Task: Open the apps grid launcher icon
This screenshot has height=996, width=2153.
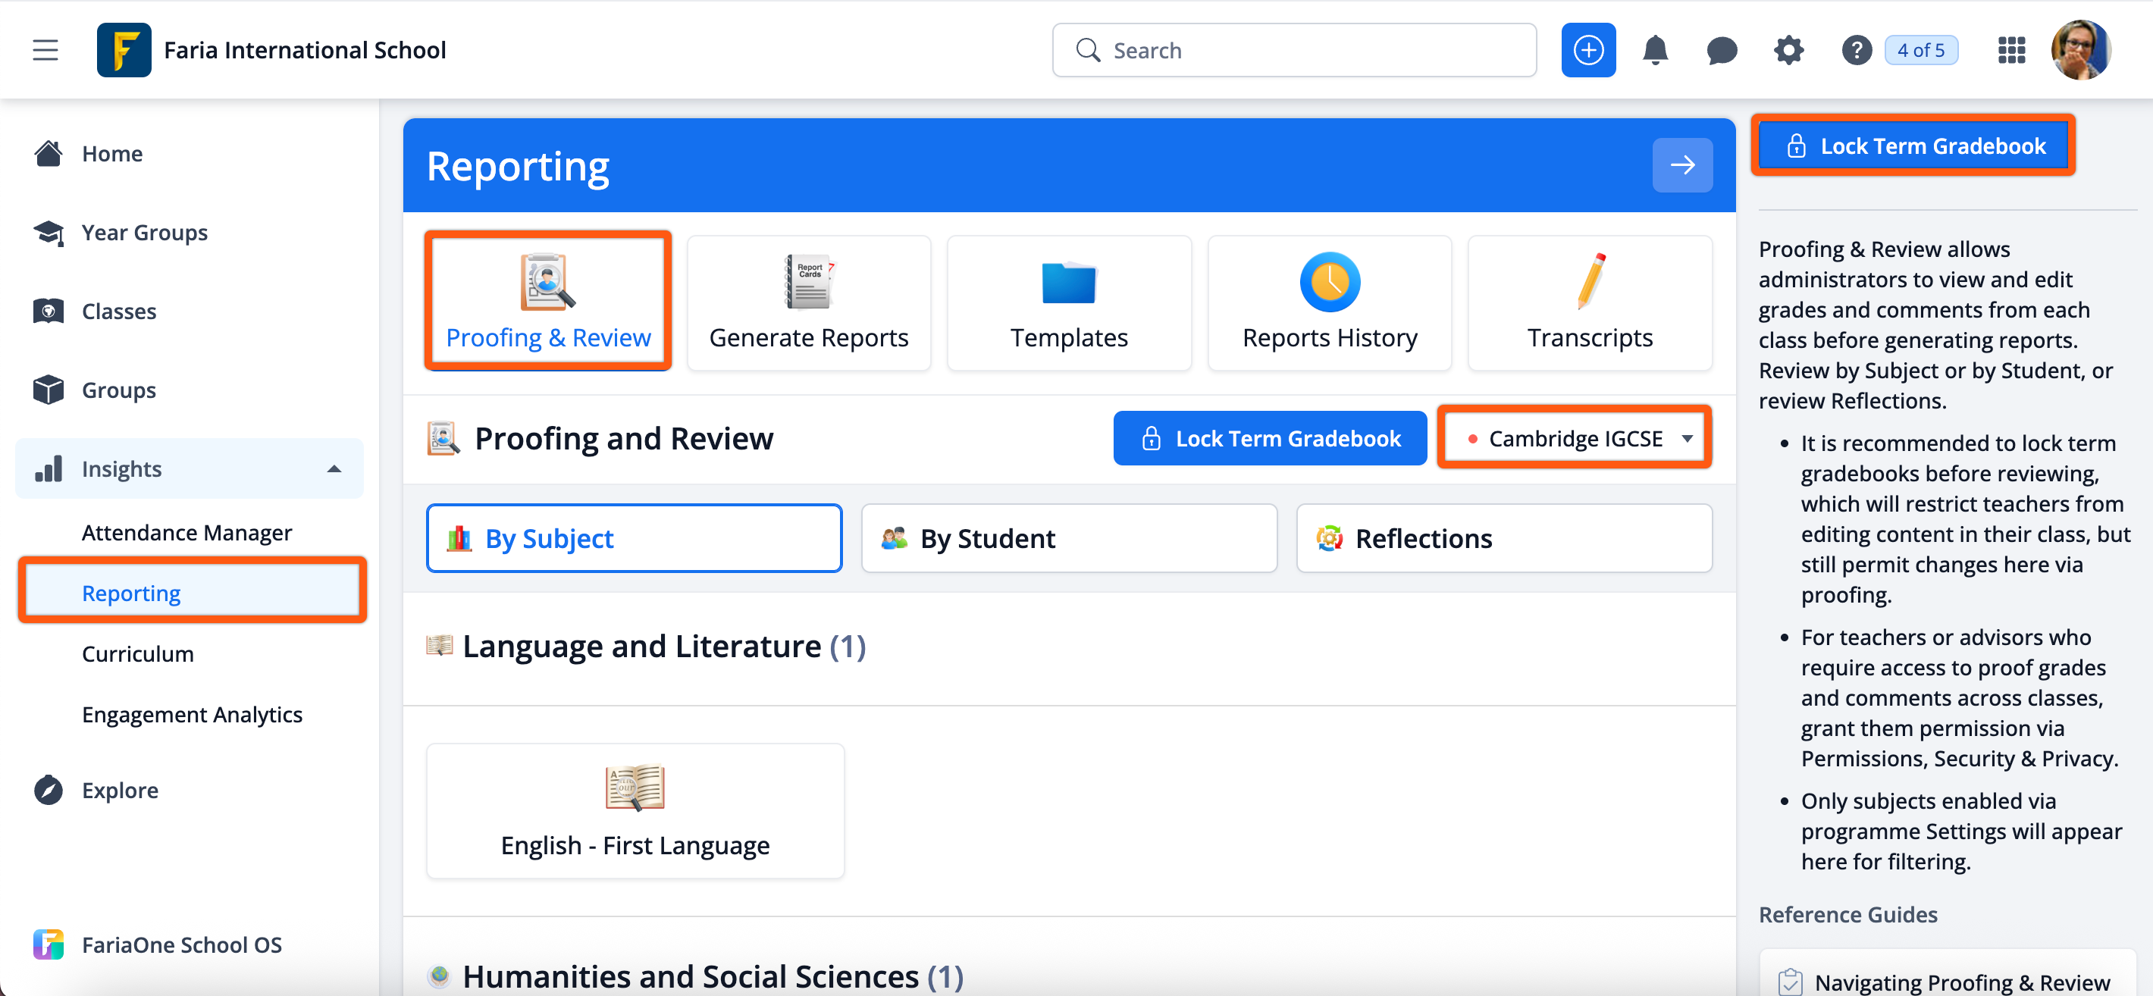Action: tap(2011, 50)
